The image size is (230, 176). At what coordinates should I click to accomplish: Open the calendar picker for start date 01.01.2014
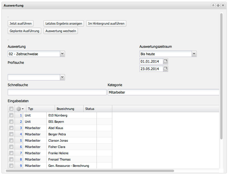[x=166, y=61]
